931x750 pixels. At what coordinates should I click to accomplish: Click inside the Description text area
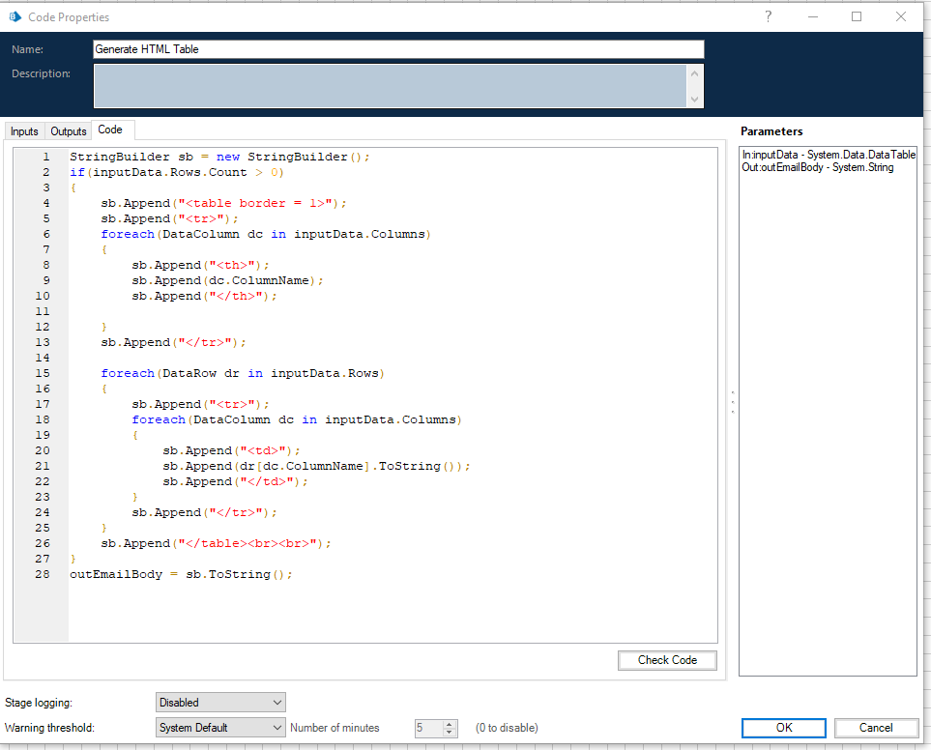[x=390, y=86]
